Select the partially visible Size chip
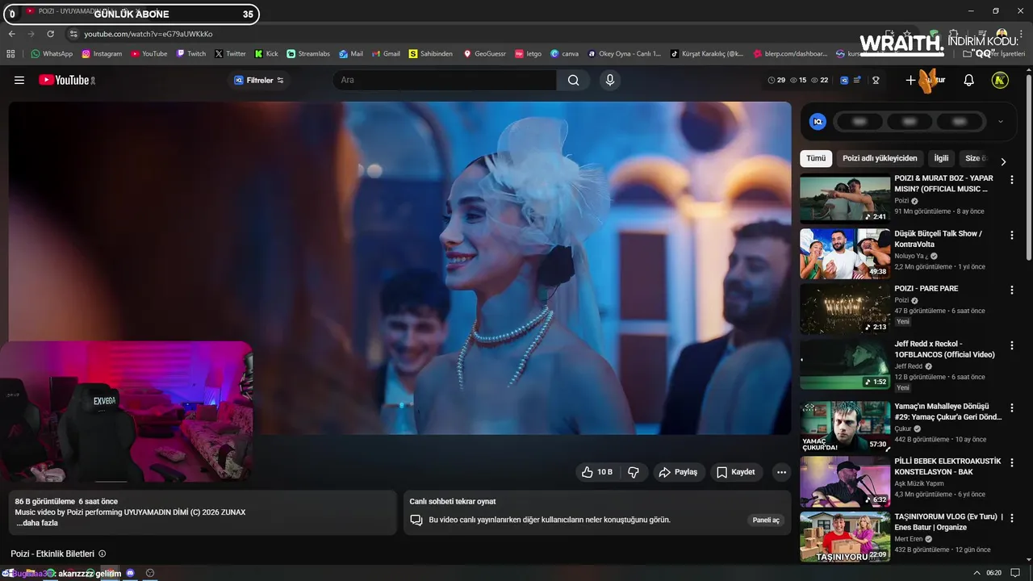Screen dimensions: 1033x581 click(976, 158)
